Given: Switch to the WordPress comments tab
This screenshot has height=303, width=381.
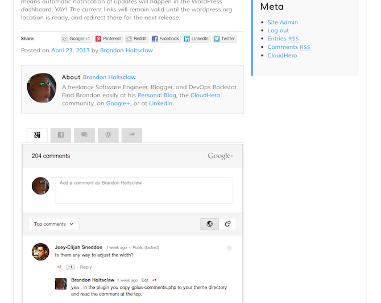Looking at the screenshot, I should tap(108, 135).
